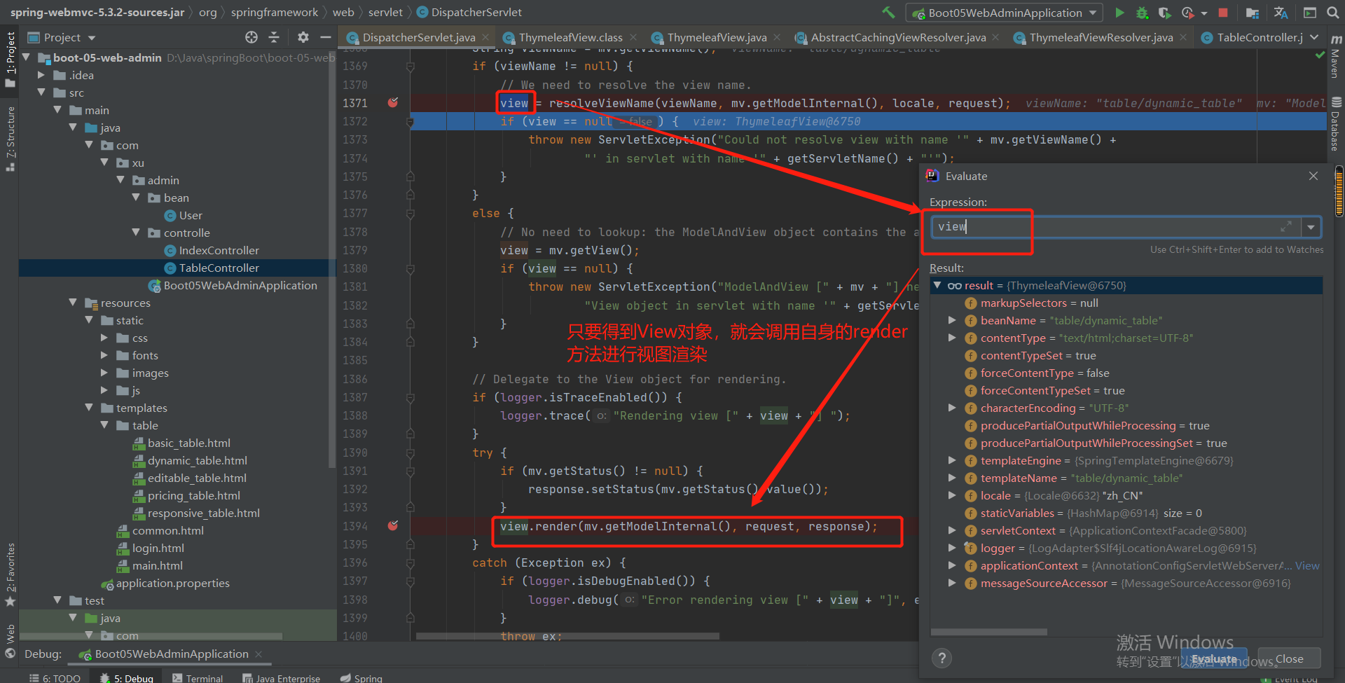Open Evaluate expression history dropdown
Screen dimensions: 1345x683
[1311, 227]
